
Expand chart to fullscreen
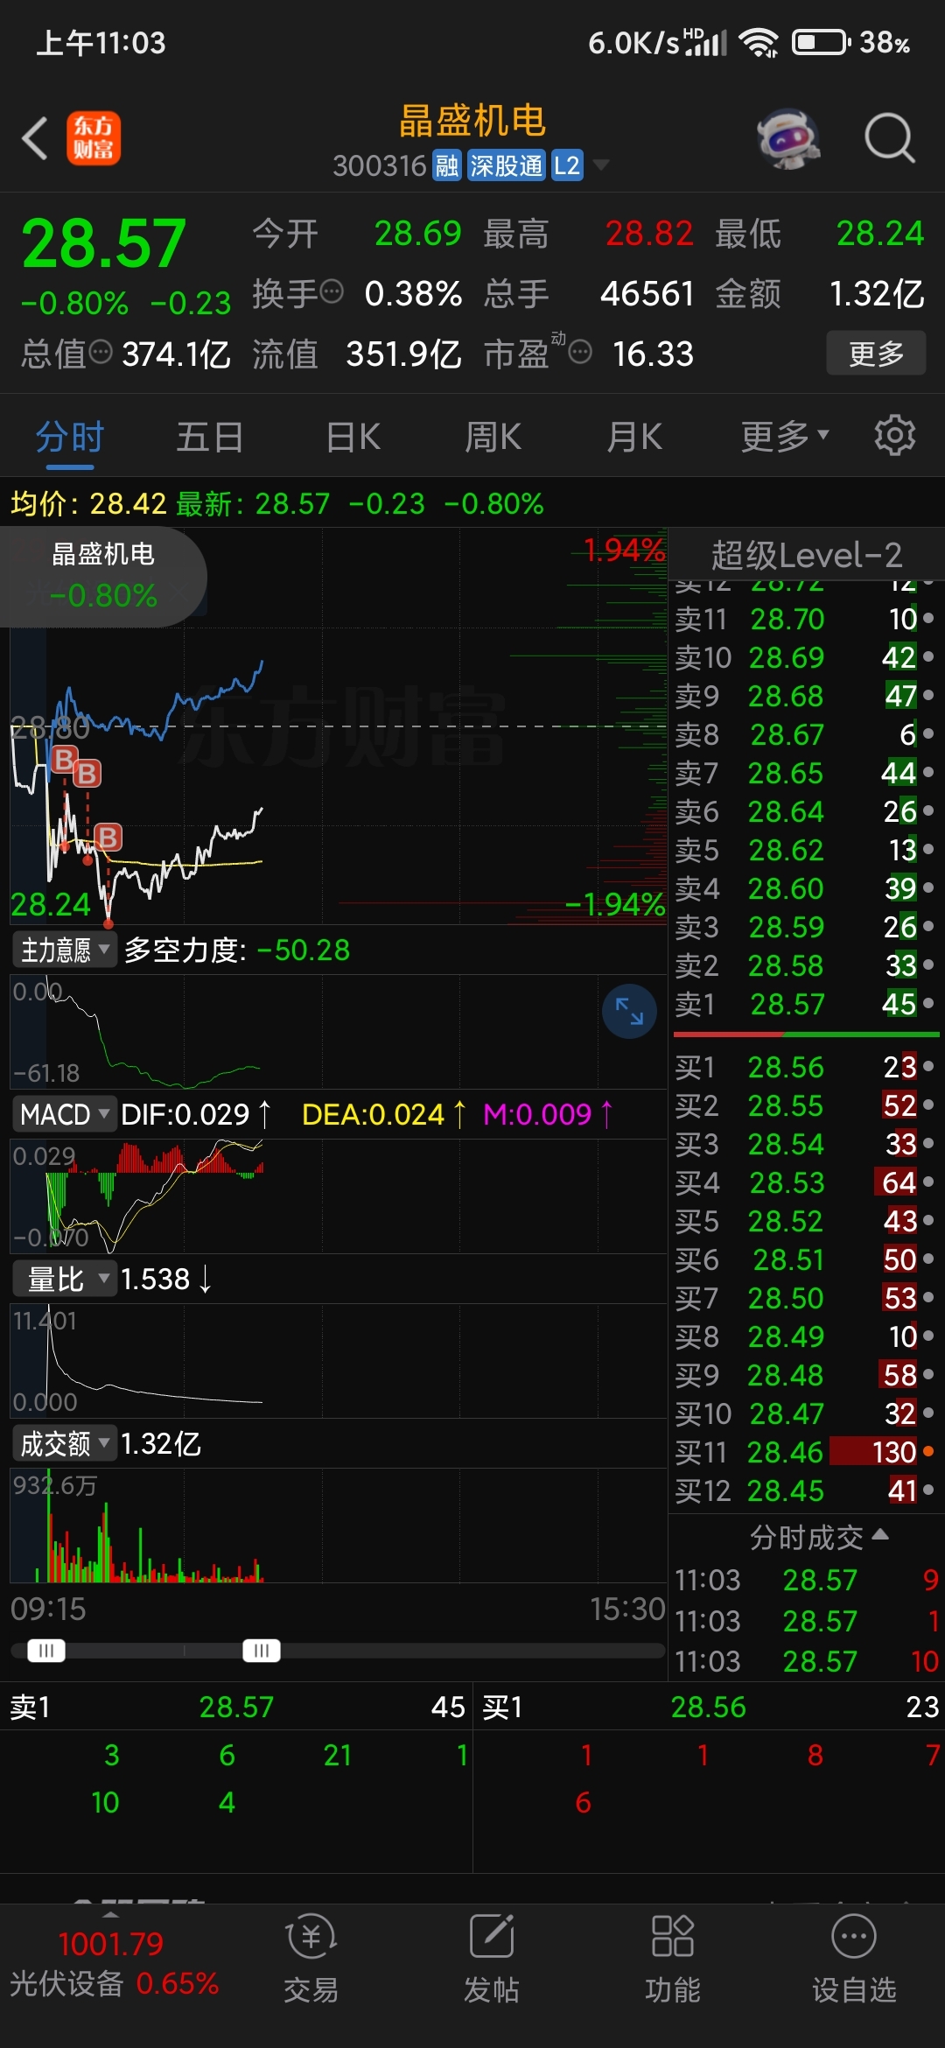point(629,1011)
